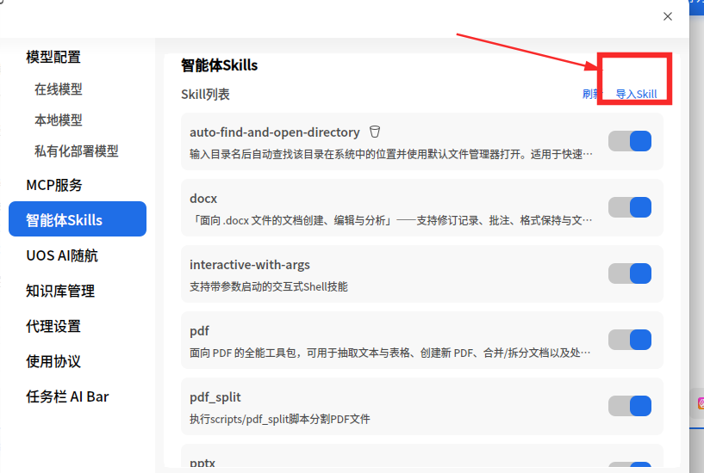Close the settings dialog with the X
The image size is (704, 473).
668,16
